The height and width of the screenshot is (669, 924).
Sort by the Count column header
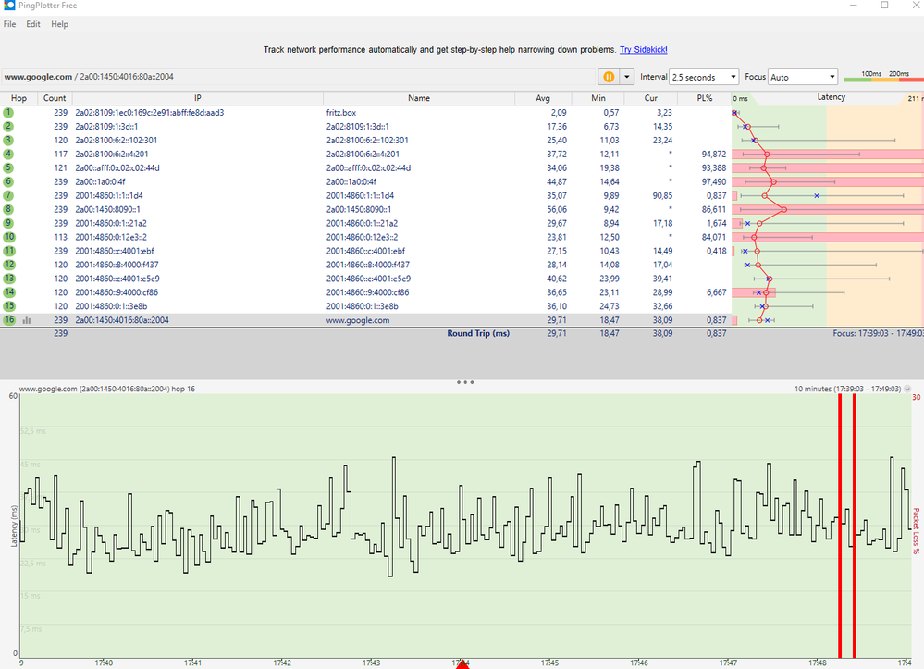(55, 98)
